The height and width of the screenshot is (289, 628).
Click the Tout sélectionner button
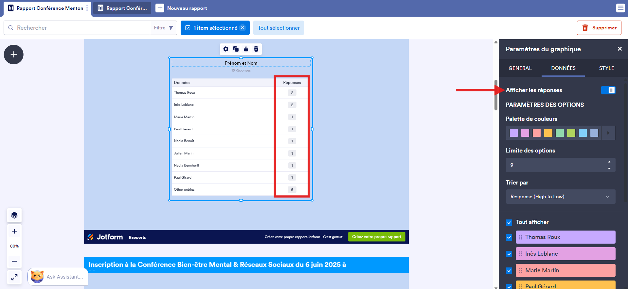pos(278,28)
